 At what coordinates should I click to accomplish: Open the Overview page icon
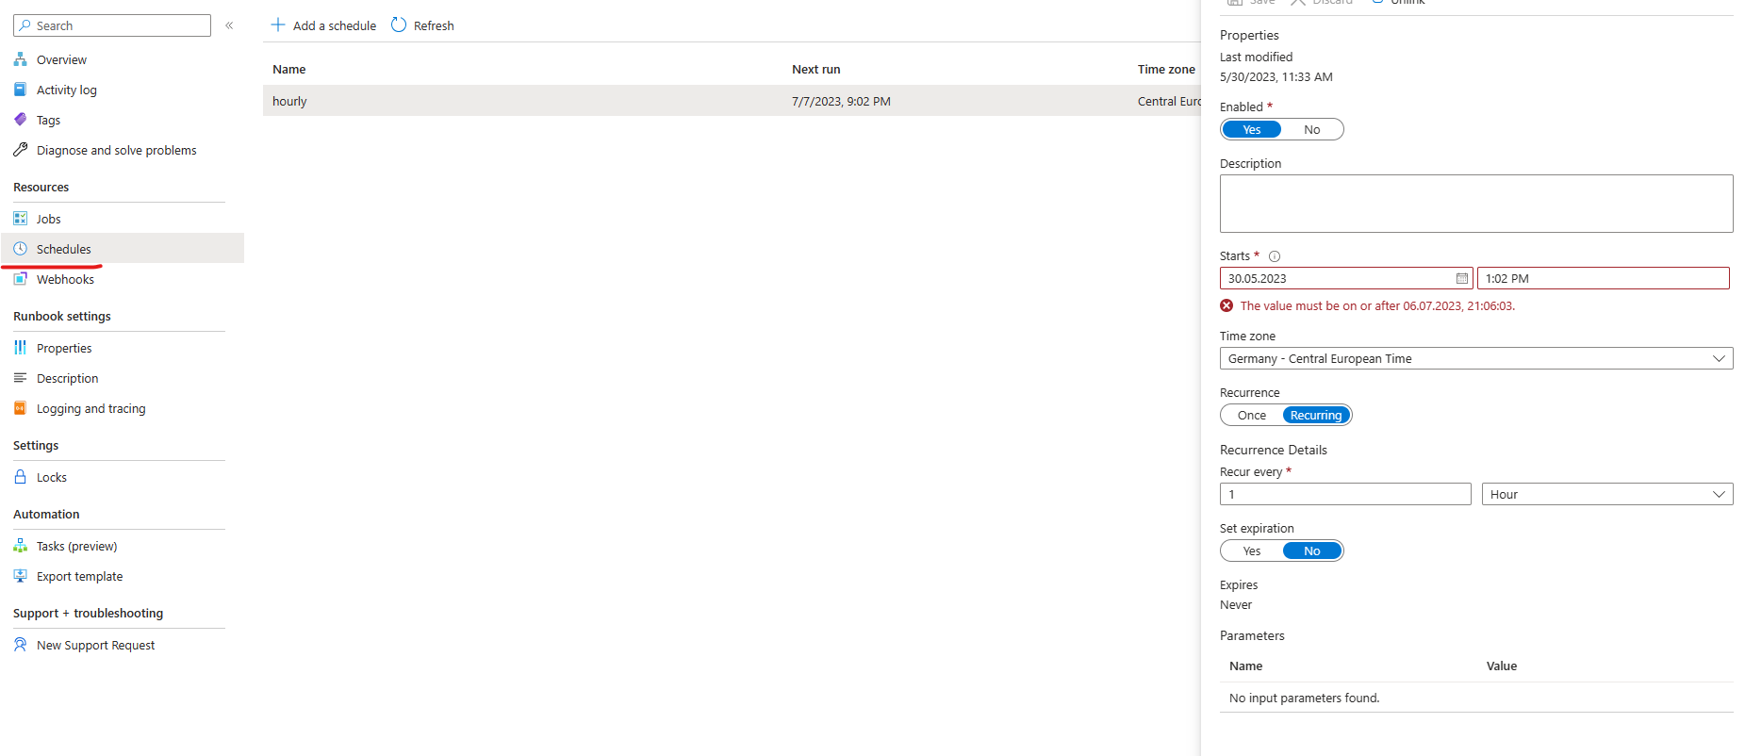[20, 59]
